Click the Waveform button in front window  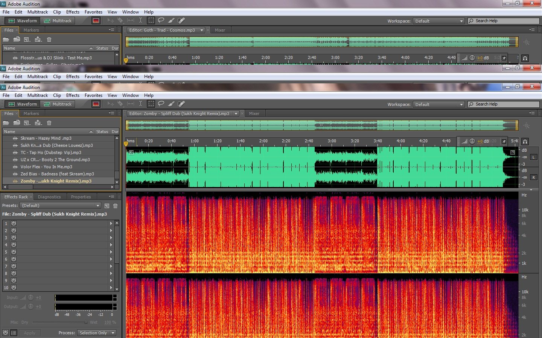(23, 104)
